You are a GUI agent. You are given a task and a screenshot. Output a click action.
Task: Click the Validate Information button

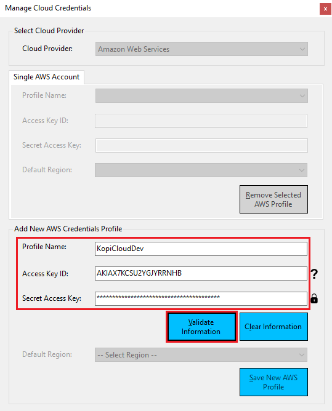pyautogui.click(x=201, y=327)
